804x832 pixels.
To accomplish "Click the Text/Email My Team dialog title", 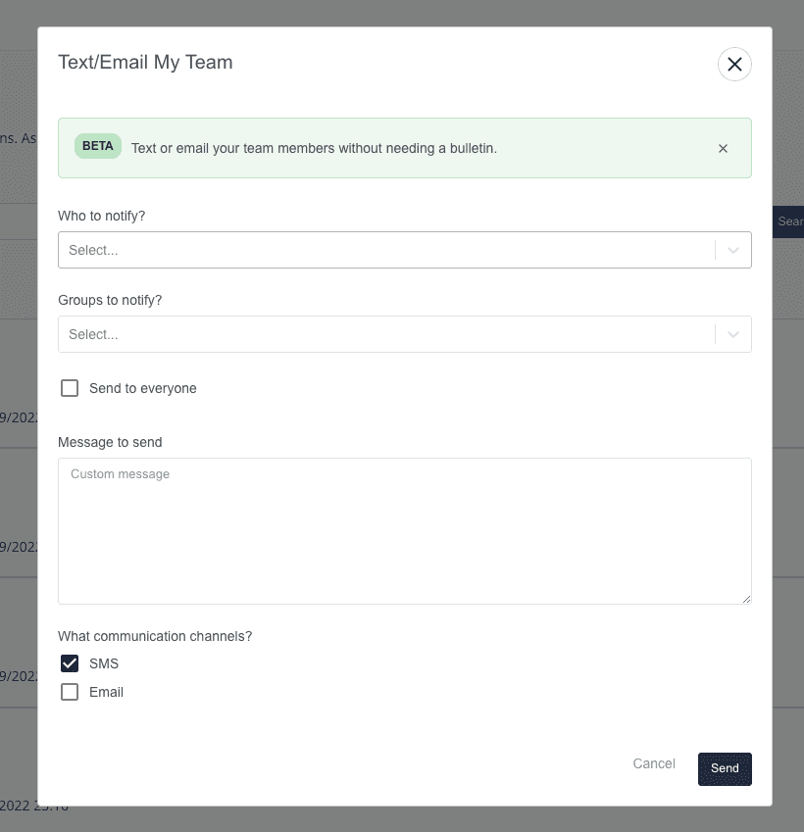I will [x=145, y=62].
